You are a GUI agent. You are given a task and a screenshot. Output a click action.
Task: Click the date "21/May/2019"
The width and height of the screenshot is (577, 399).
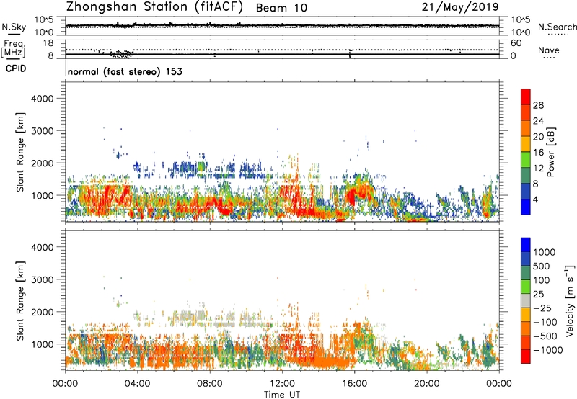(460, 7)
